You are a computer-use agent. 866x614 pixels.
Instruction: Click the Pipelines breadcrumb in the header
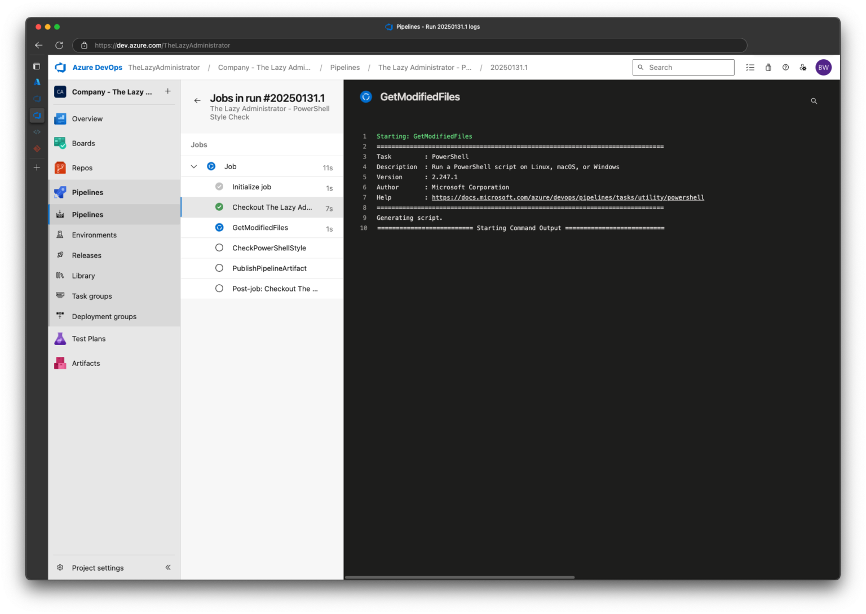(345, 68)
